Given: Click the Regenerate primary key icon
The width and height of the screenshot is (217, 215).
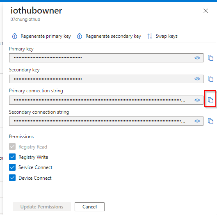Looking at the screenshot, I should point(15,36).
